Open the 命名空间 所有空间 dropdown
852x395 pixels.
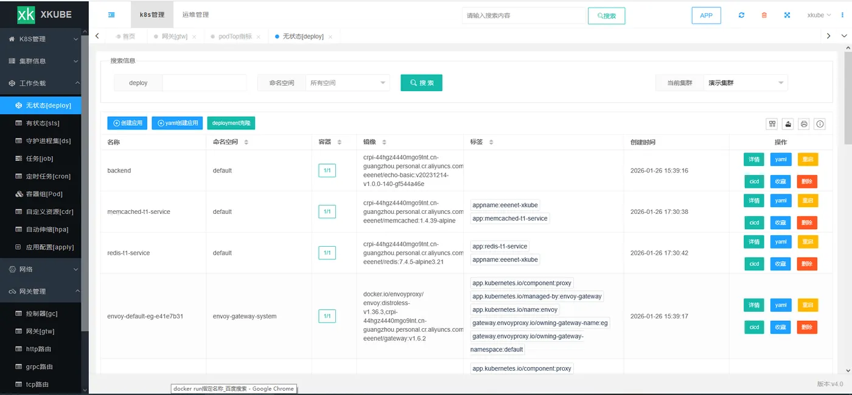347,83
